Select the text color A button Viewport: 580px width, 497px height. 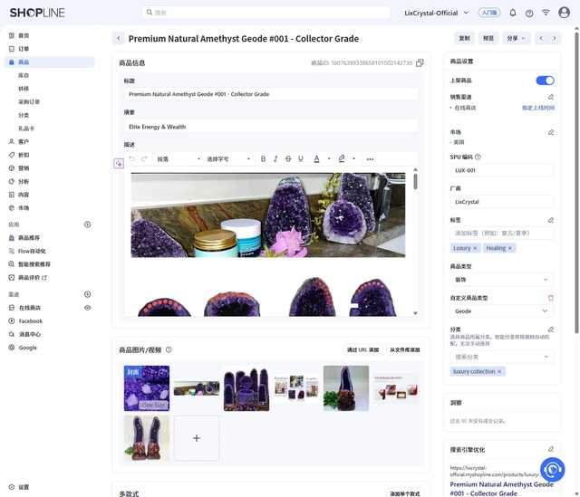(x=316, y=159)
